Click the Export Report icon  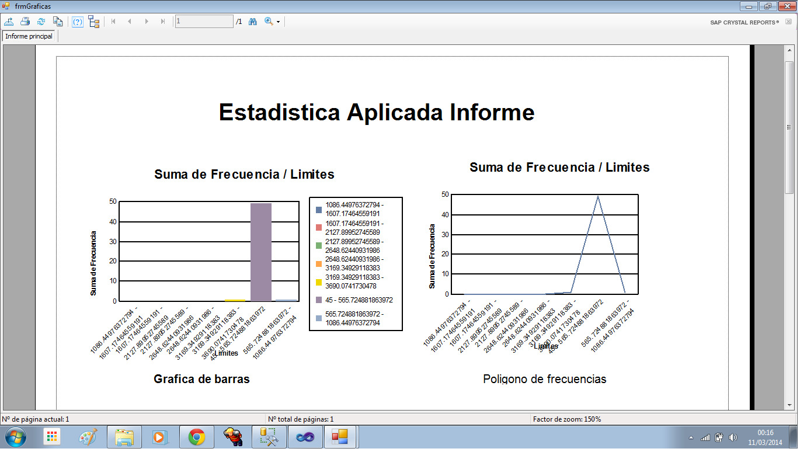pos(9,22)
